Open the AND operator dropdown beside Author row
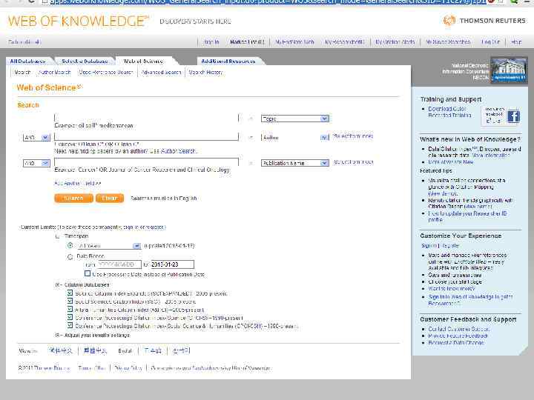Screen dimensions: 534x400 point(36,138)
